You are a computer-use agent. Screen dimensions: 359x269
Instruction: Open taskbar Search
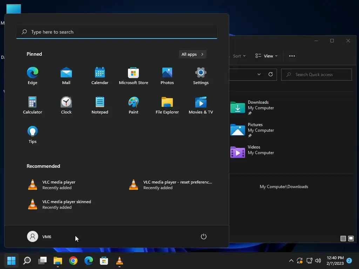tap(27, 261)
